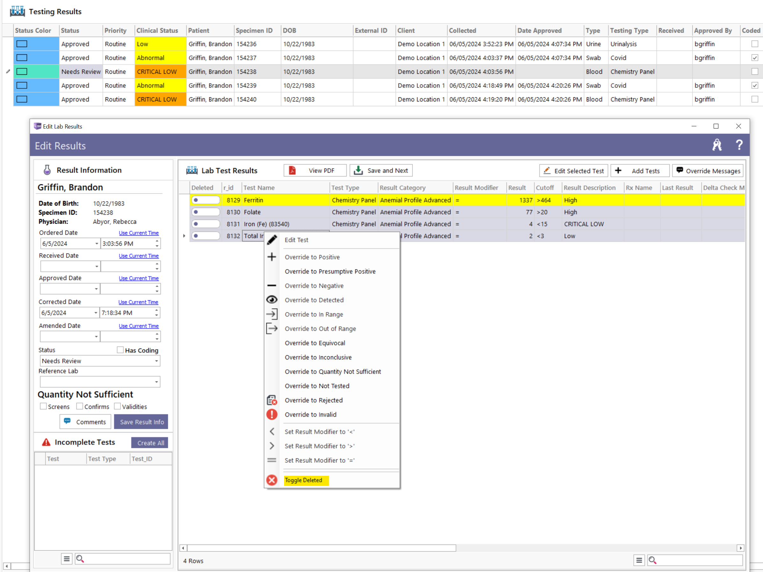Click the search magnifier under lab results grid

[652, 560]
